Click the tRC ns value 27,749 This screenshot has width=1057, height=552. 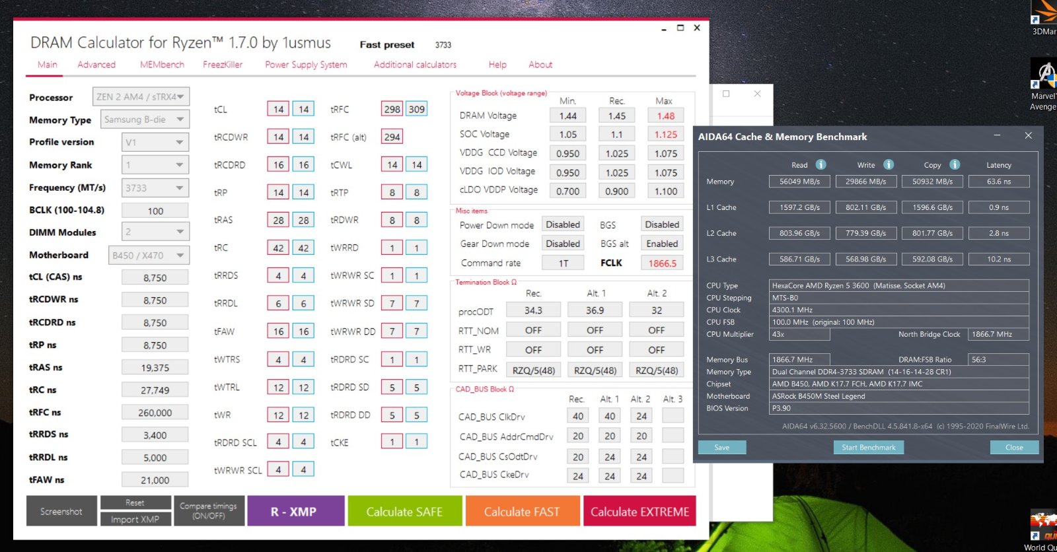pos(155,390)
